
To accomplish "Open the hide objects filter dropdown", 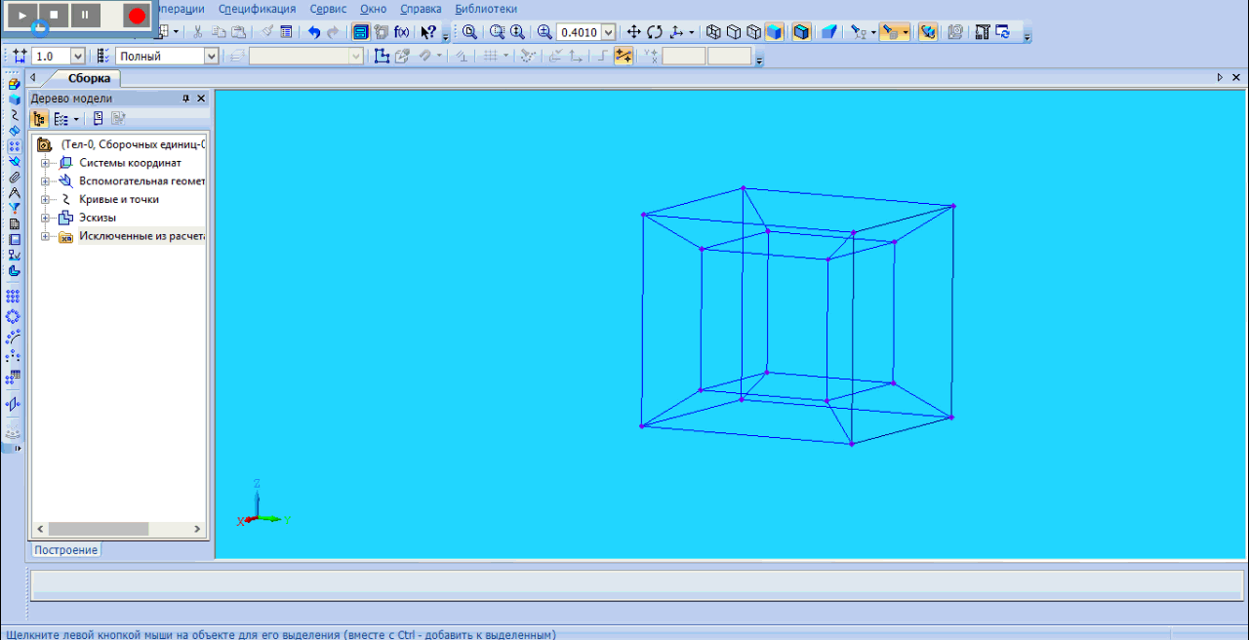I will (873, 32).
